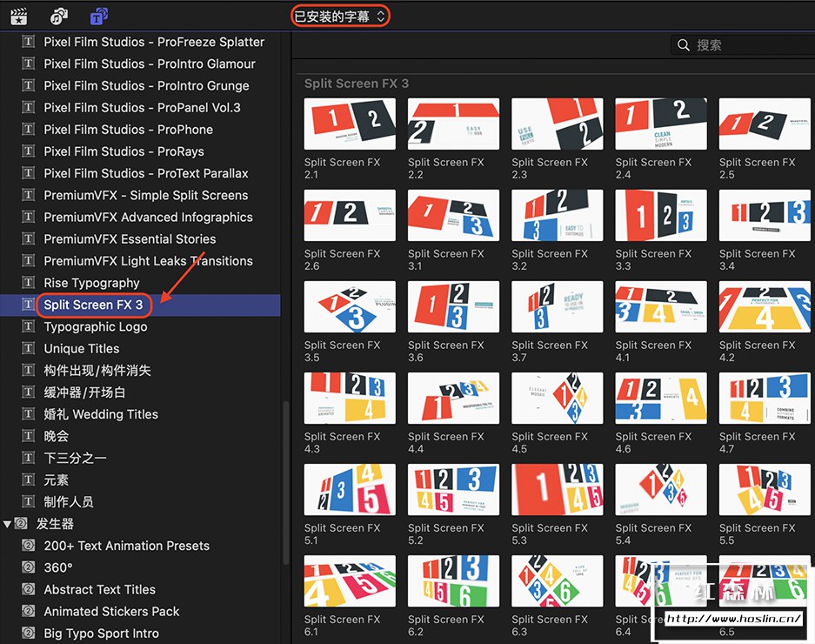
Task: Click title icon beside Rise Typography
Action: (29, 283)
